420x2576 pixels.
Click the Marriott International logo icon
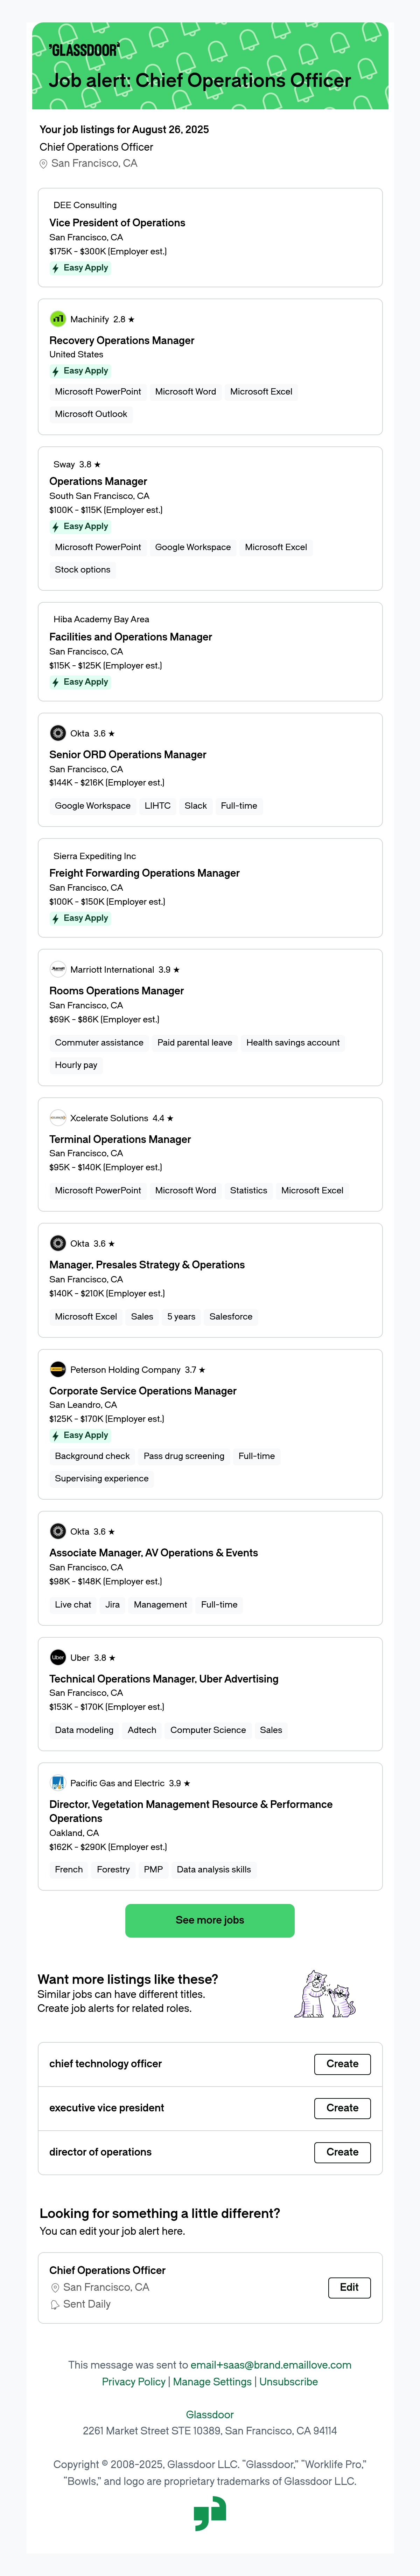tap(58, 969)
